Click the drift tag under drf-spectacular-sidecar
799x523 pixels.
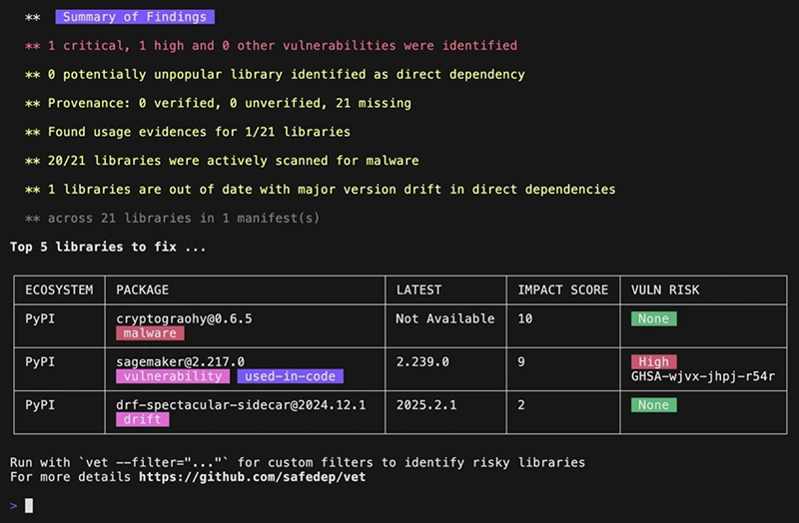pos(143,420)
